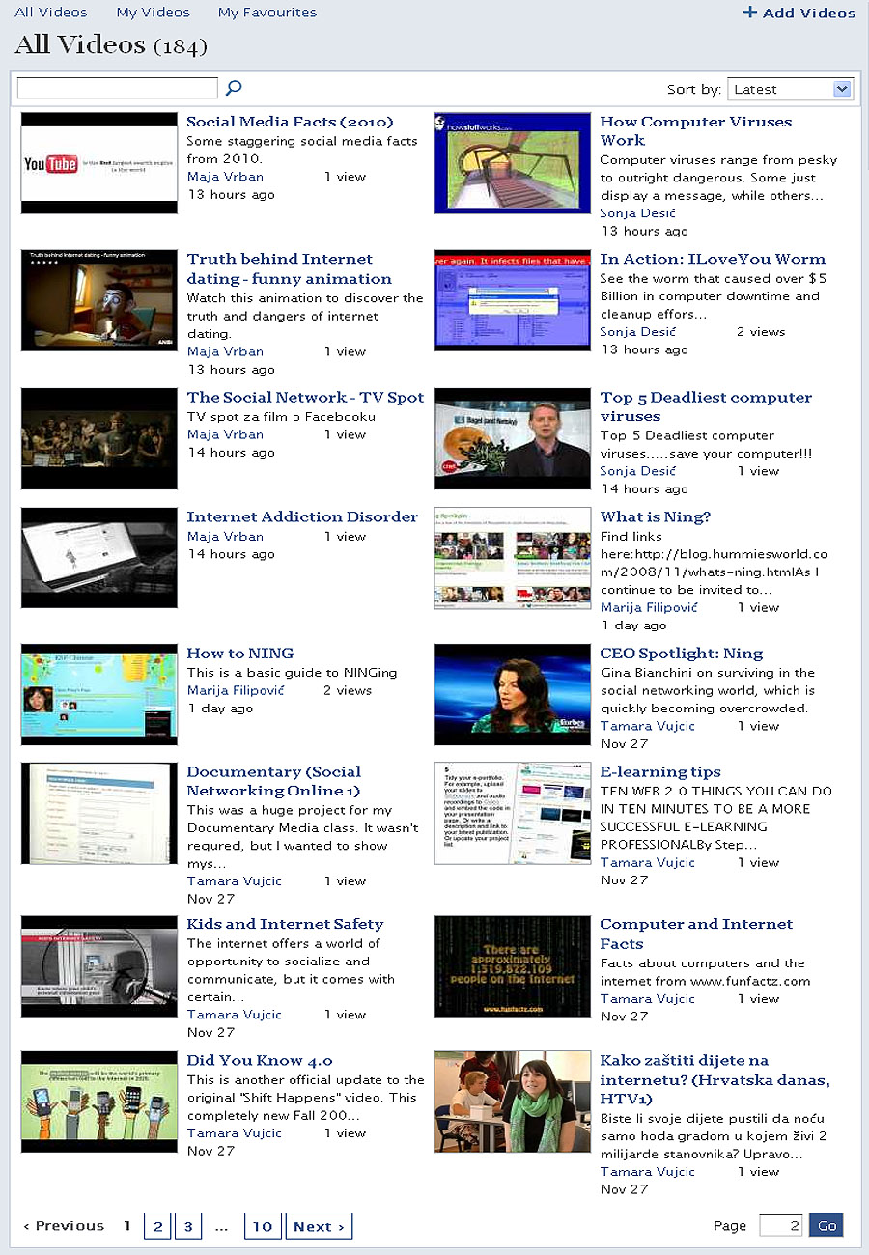
Task: Click the Page number input box
Action: (781, 1225)
